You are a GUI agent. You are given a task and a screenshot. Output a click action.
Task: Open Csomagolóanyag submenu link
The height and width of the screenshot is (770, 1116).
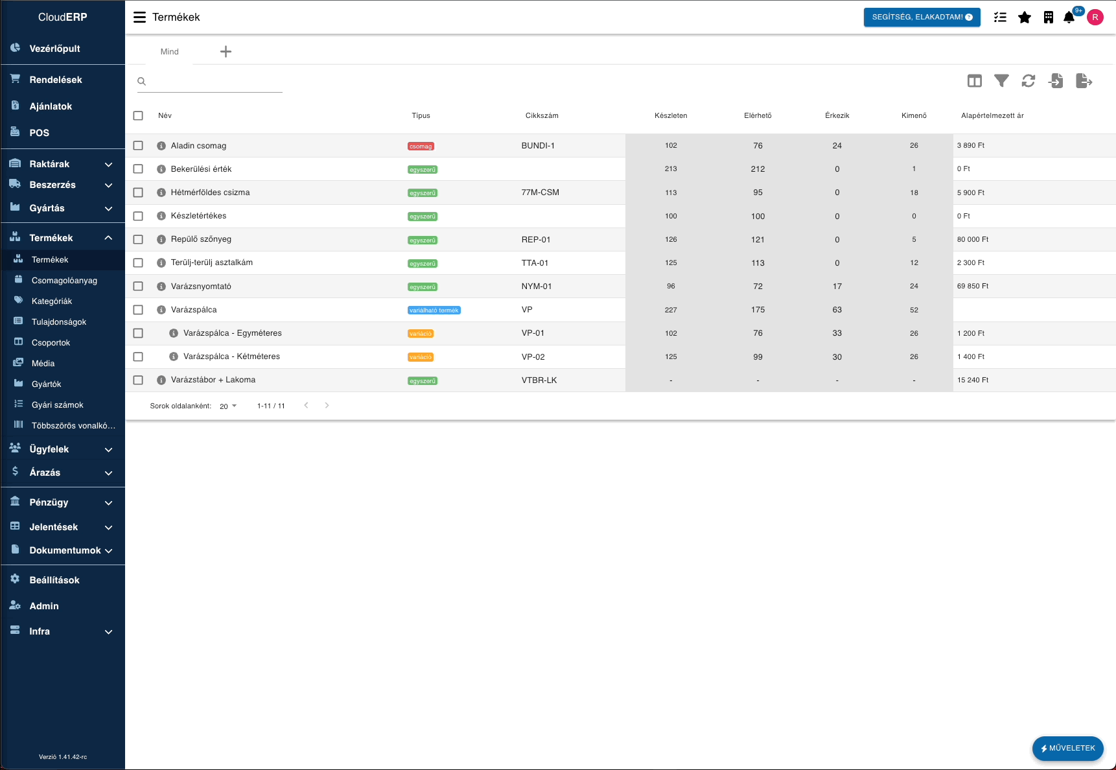point(63,281)
